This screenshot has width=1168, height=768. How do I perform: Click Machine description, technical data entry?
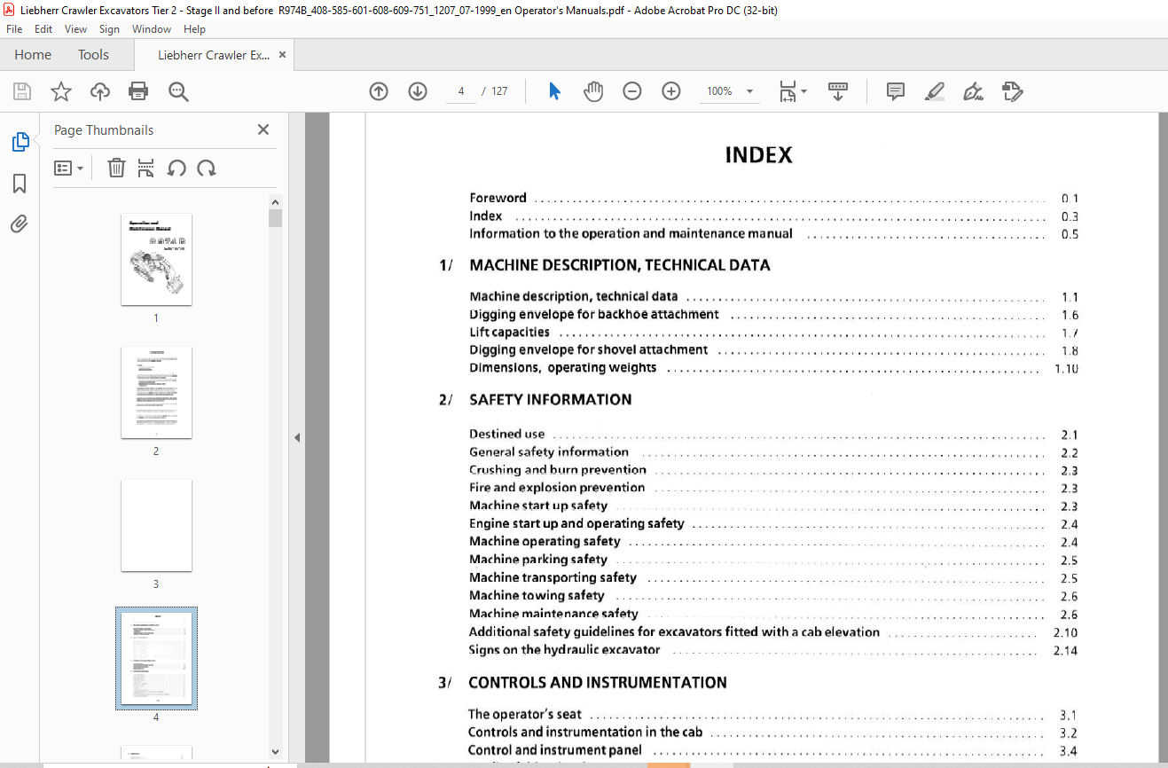574,297
